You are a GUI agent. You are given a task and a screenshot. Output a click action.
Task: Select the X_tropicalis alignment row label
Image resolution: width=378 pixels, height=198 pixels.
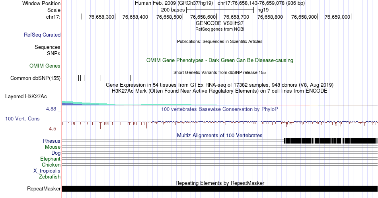[x=47, y=171]
